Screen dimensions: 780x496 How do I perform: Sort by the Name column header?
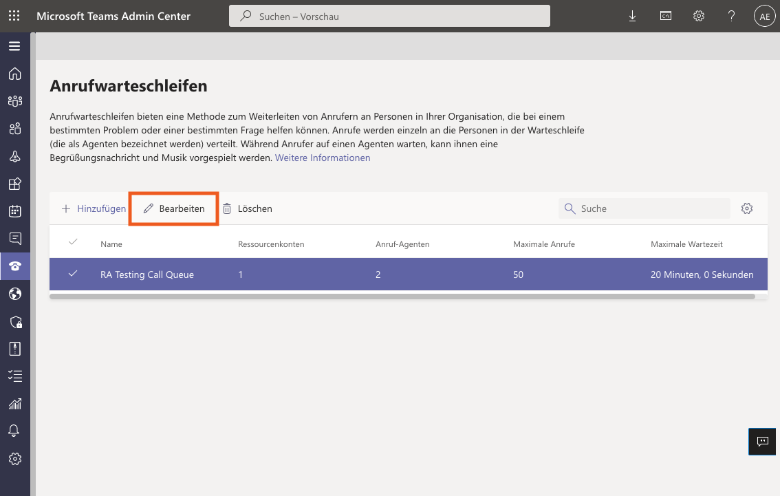tap(111, 244)
